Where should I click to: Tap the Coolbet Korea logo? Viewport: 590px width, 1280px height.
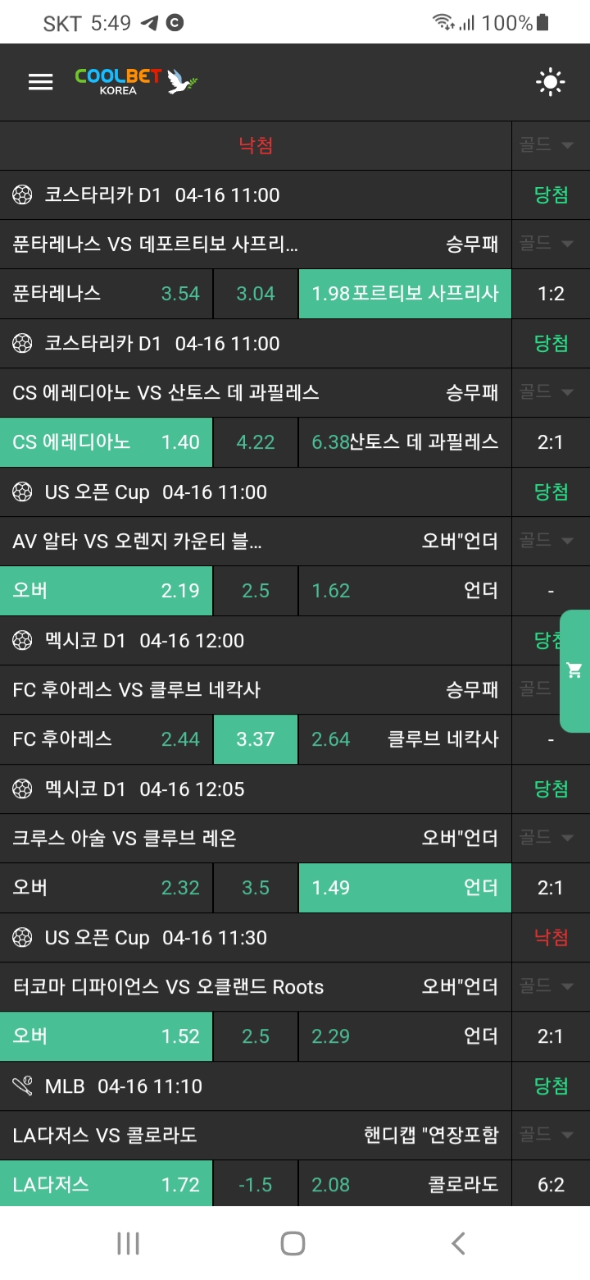(137, 81)
